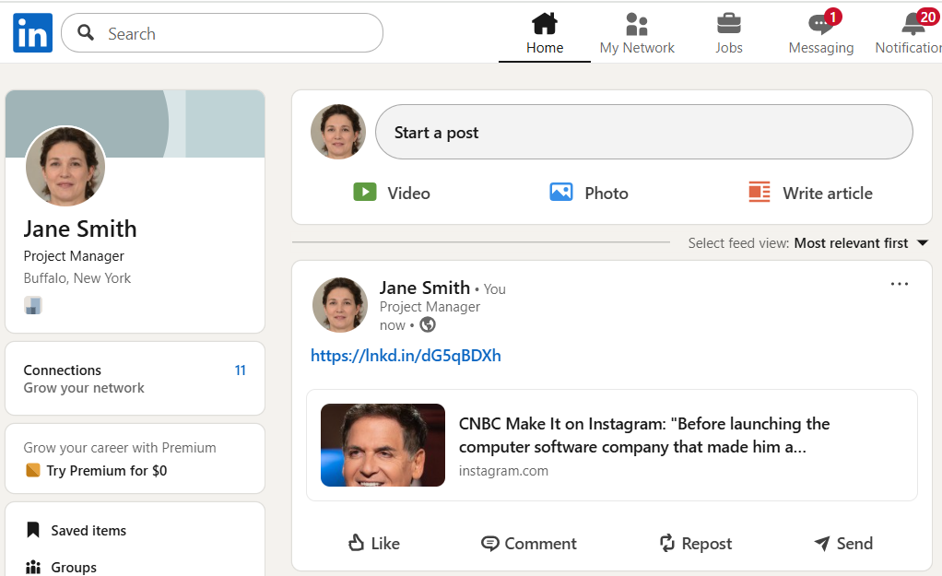Open My Network people icon
This screenshot has height=576, width=942.
coord(637,24)
